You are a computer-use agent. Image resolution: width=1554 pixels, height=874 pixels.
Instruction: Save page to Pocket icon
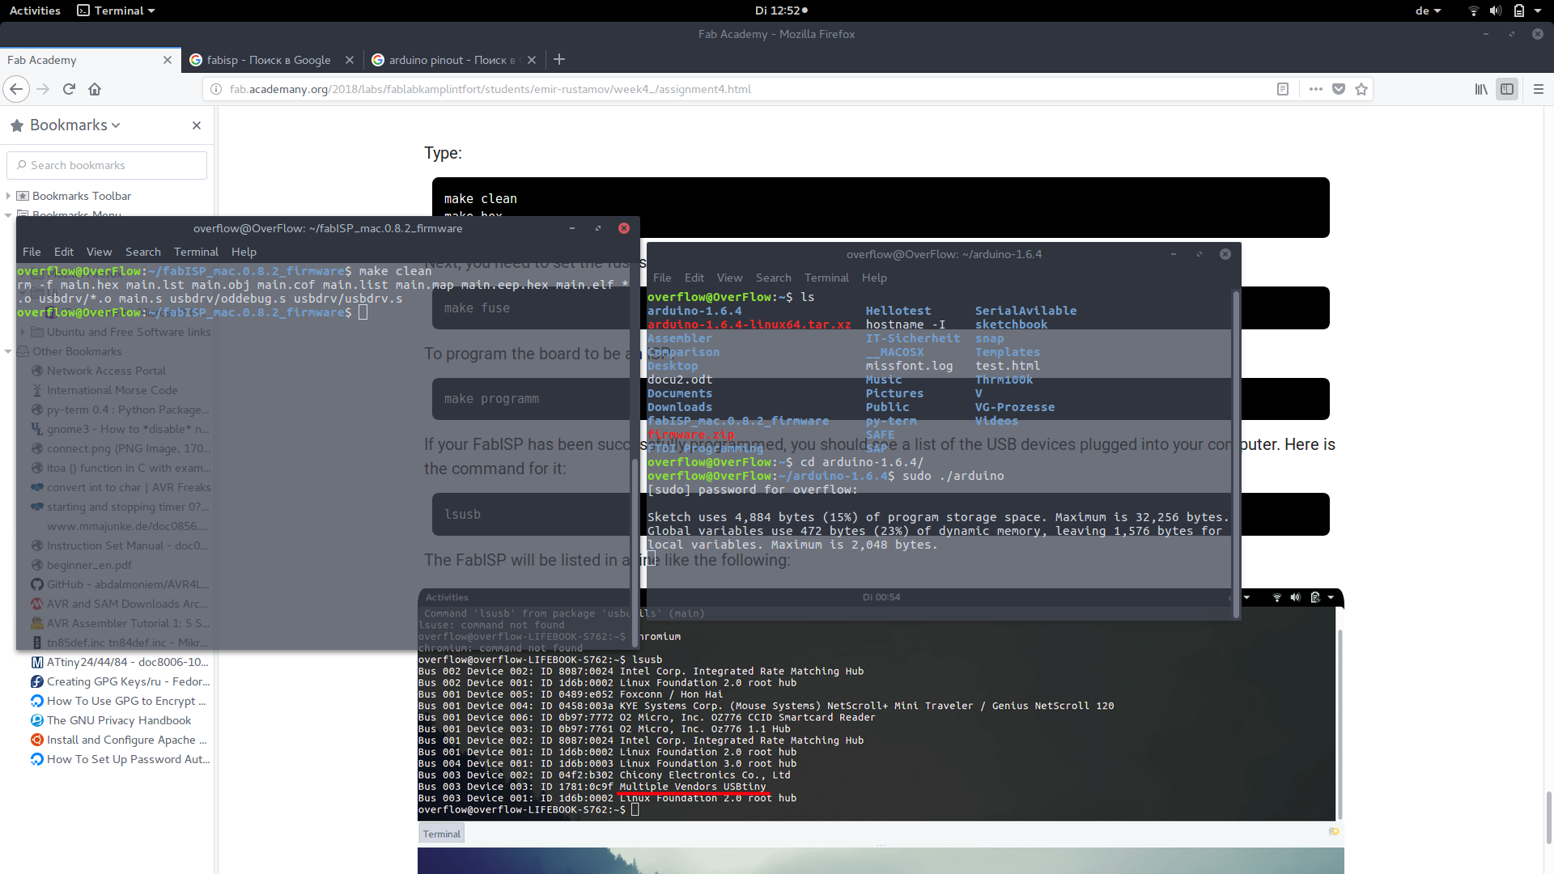(1339, 89)
